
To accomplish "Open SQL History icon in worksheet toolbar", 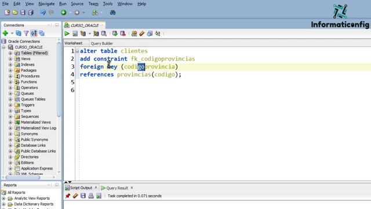I will click(150, 34).
